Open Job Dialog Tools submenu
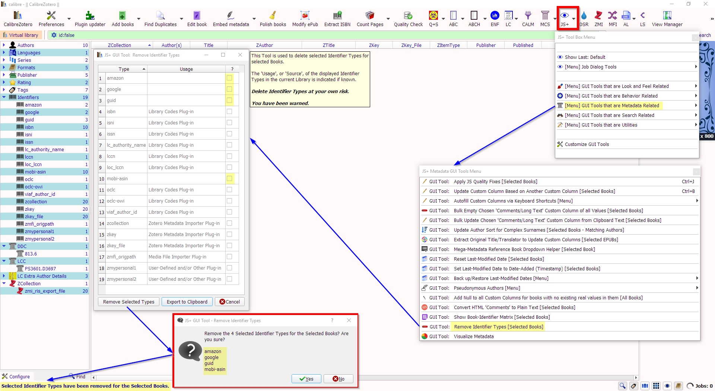 pos(627,67)
